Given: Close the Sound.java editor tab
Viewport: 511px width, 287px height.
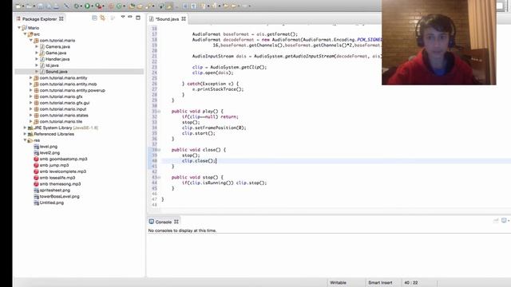Looking at the screenshot, I should point(184,19).
